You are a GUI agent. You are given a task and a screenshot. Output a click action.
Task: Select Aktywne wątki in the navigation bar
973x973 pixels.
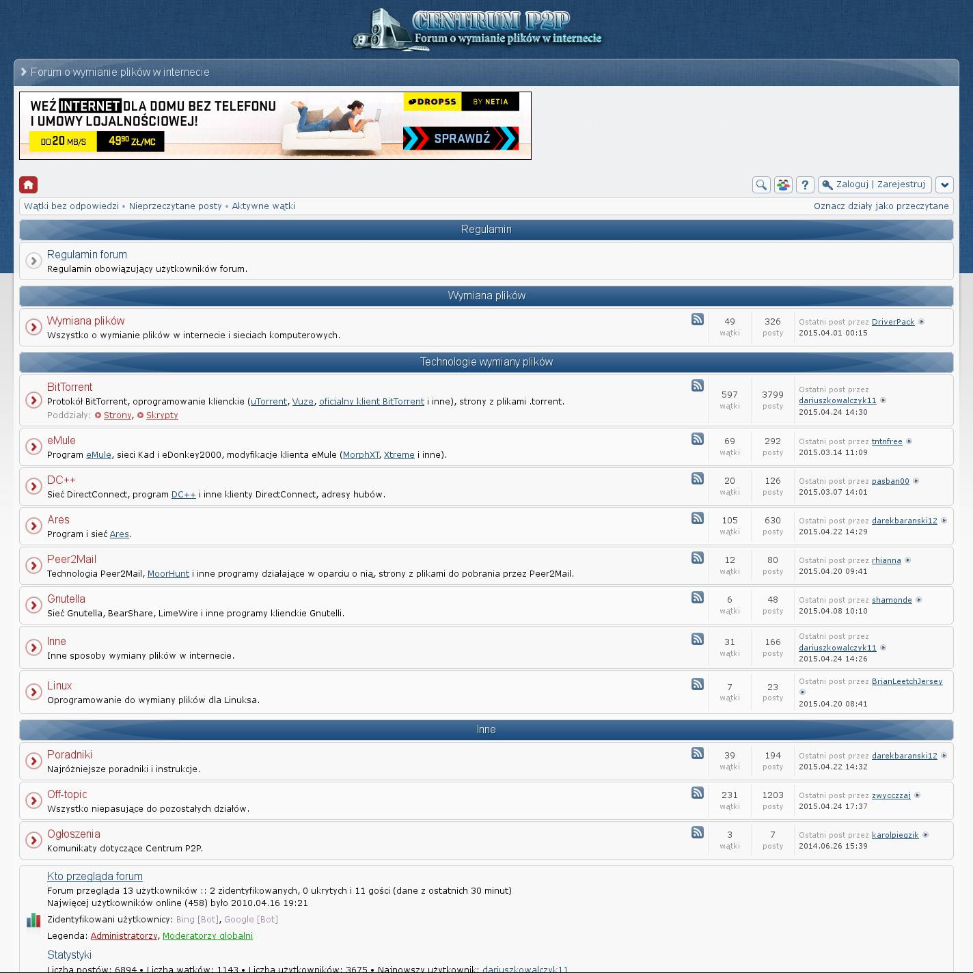(263, 206)
